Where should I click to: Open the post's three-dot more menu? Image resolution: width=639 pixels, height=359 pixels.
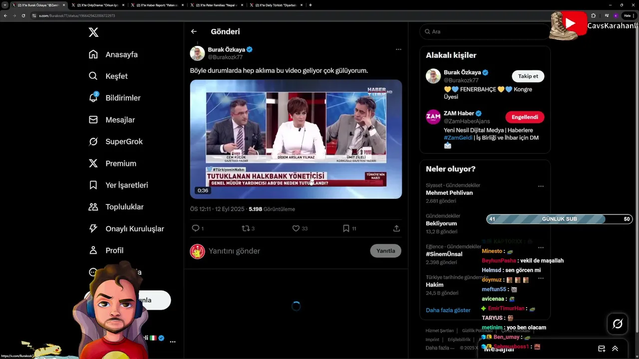pyautogui.click(x=398, y=49)
